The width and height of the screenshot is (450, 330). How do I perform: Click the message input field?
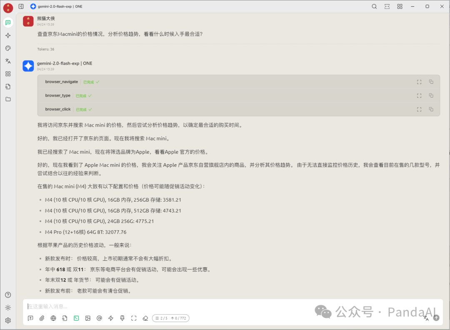(x=232, y=307)
